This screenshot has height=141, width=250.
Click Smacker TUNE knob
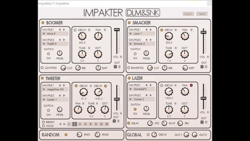point(169,54)
